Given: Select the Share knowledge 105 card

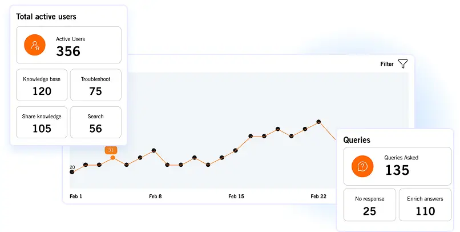Looking at the screenshot, I should click(42, 122).
